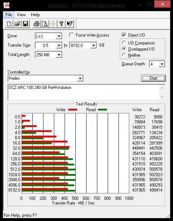Enable the Force Write Access checkbox
This screenshot has height=221, width=173.
click(71, 35)
